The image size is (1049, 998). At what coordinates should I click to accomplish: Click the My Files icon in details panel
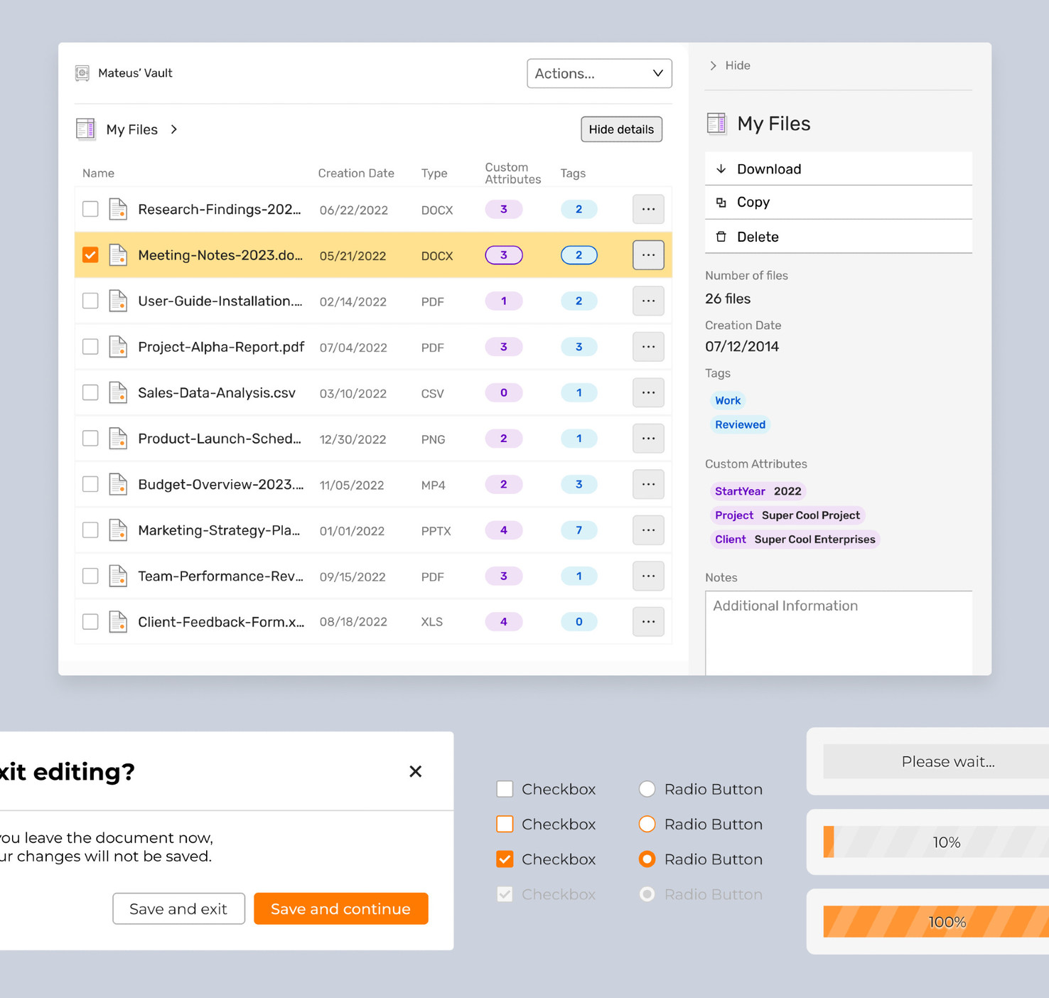pyautogui.click(x=716, y=124)
